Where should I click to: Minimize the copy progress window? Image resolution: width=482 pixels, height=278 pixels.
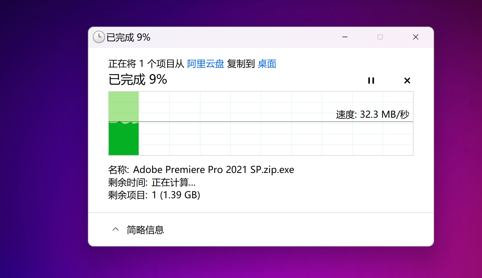point(345,37)
